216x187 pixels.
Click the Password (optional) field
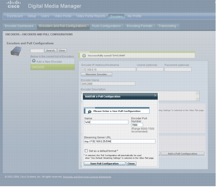coord(178,70)
